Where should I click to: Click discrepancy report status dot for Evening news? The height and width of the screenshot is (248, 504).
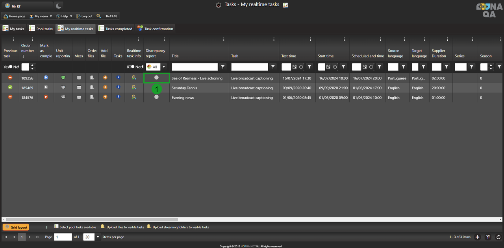point(156,97)
